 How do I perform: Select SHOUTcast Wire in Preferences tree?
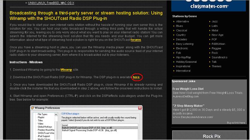pos(46,133)
